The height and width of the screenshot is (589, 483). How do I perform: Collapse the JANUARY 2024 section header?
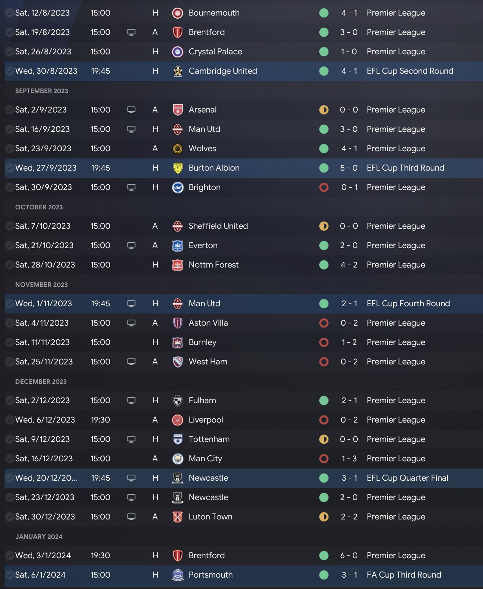(x=39, y=537)
